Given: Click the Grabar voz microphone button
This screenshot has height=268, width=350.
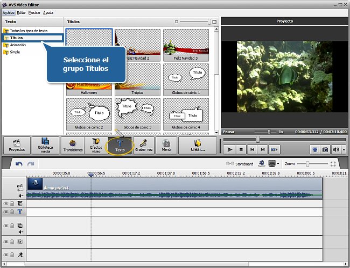Looking at the screenshot, I should [x=144, y=145].
